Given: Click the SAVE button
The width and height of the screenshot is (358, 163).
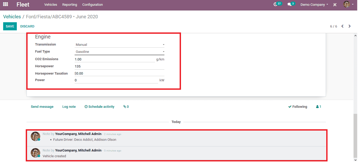Looking at the screenshot, I should point(10,26).
